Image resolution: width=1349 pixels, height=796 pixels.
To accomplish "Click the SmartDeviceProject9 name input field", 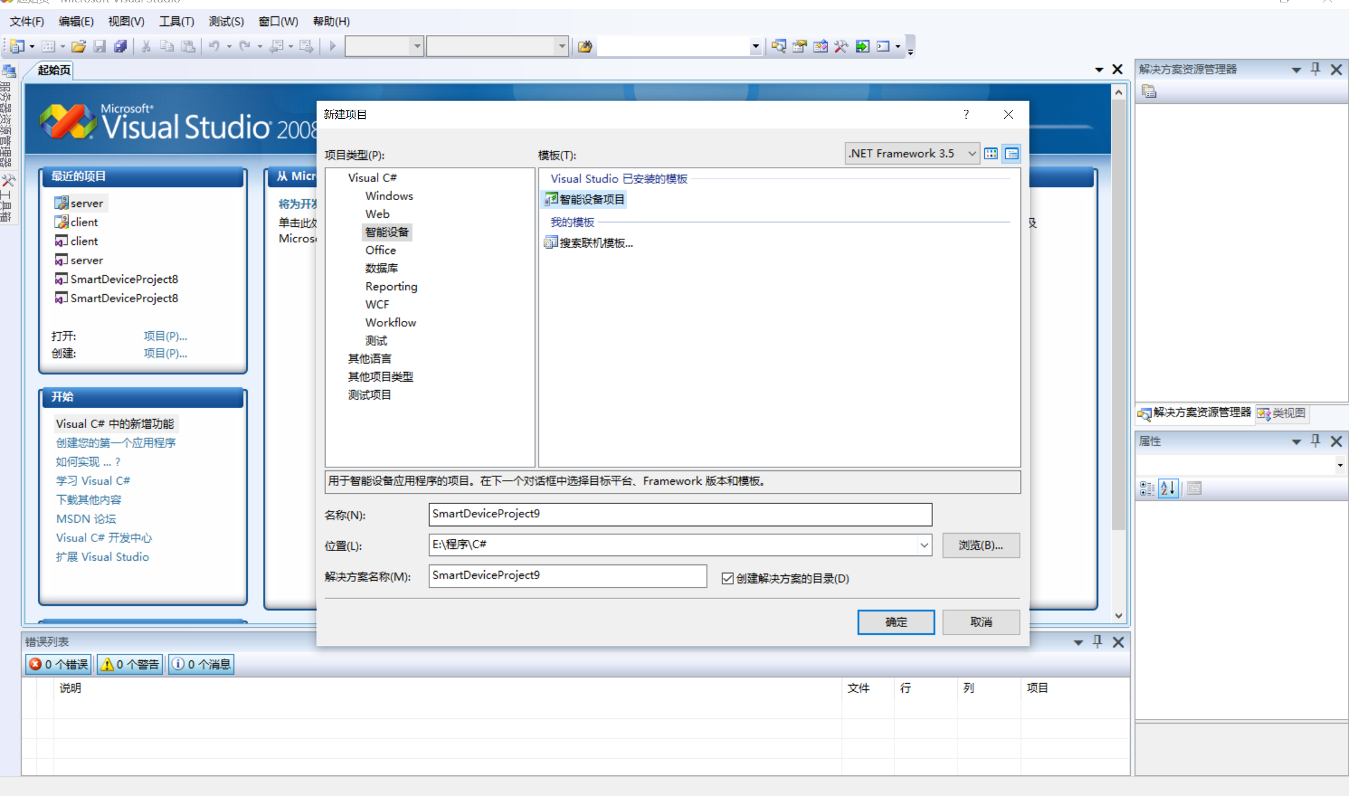I will point(680,514).
